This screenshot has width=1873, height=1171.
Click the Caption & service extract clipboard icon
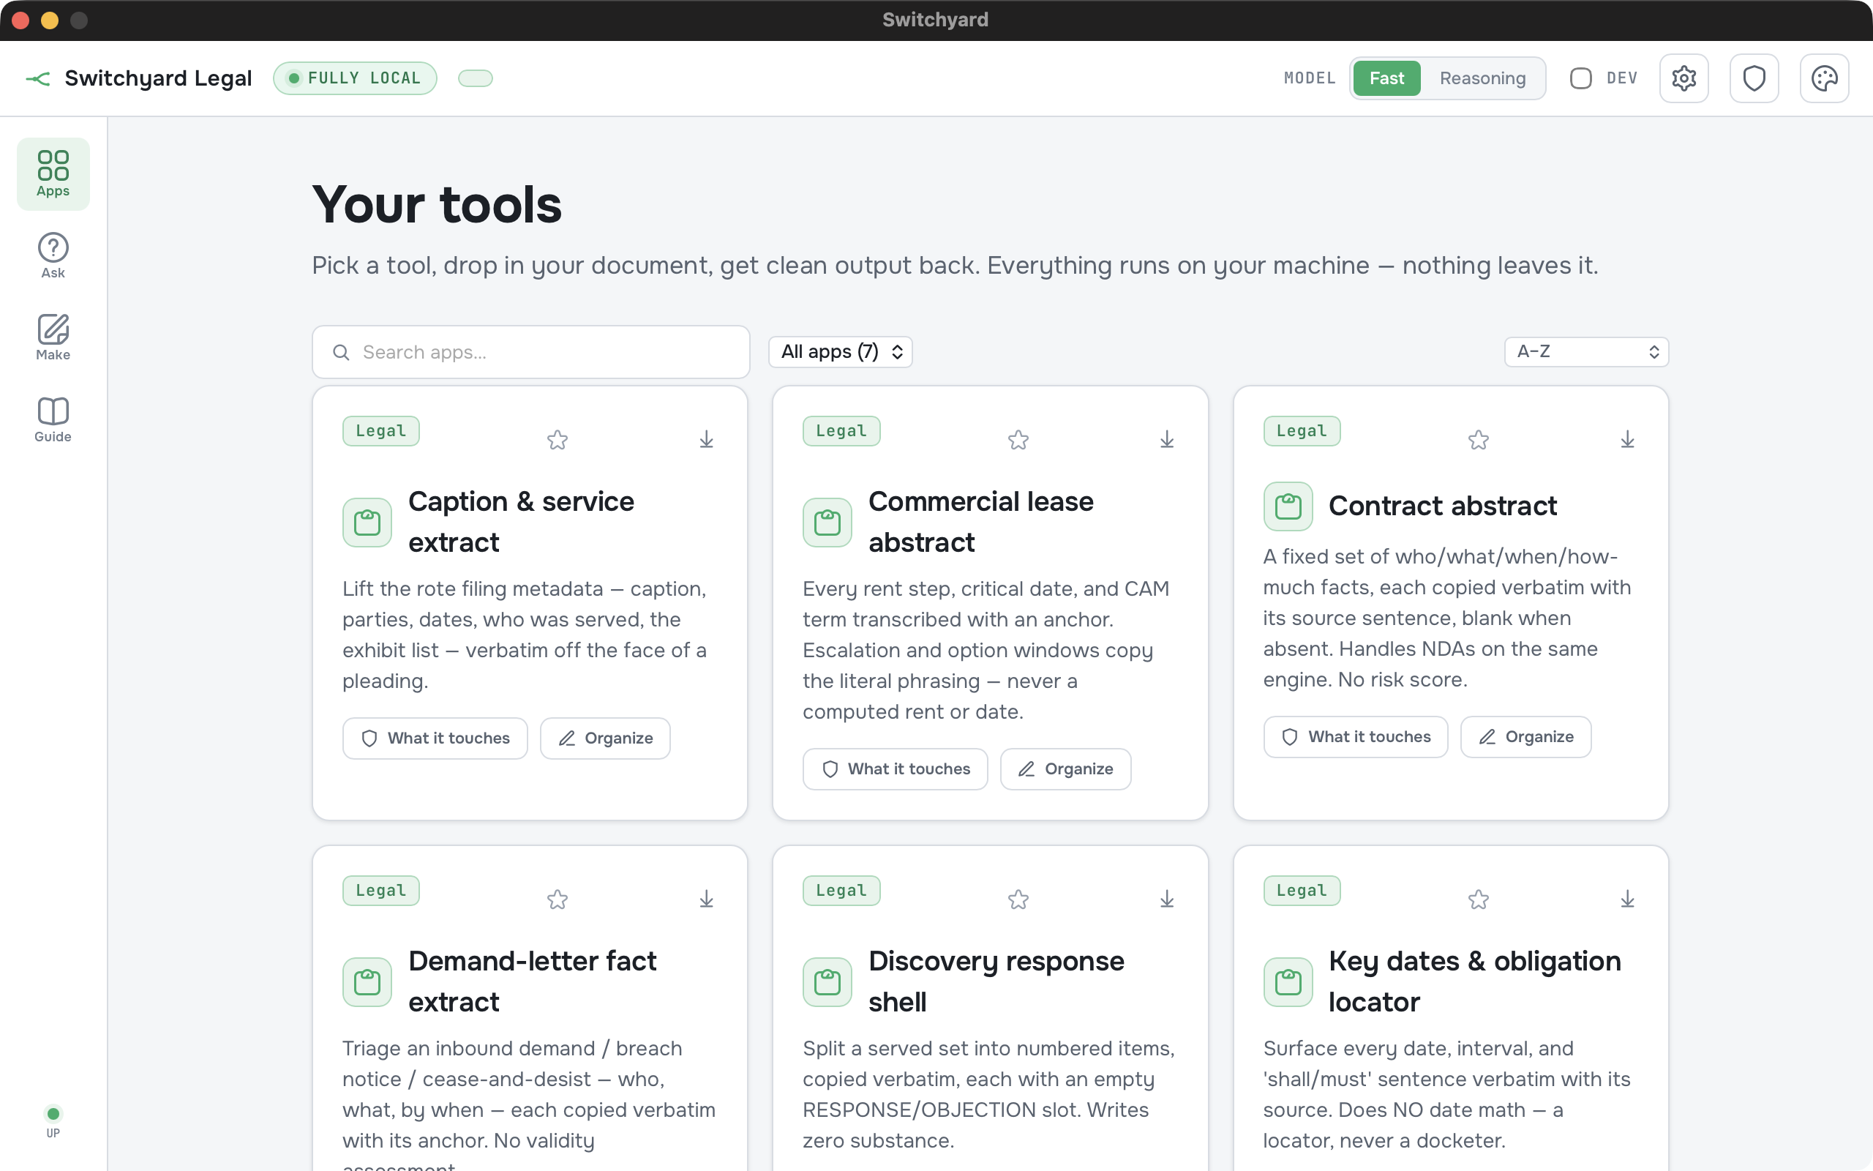[367, 523]
